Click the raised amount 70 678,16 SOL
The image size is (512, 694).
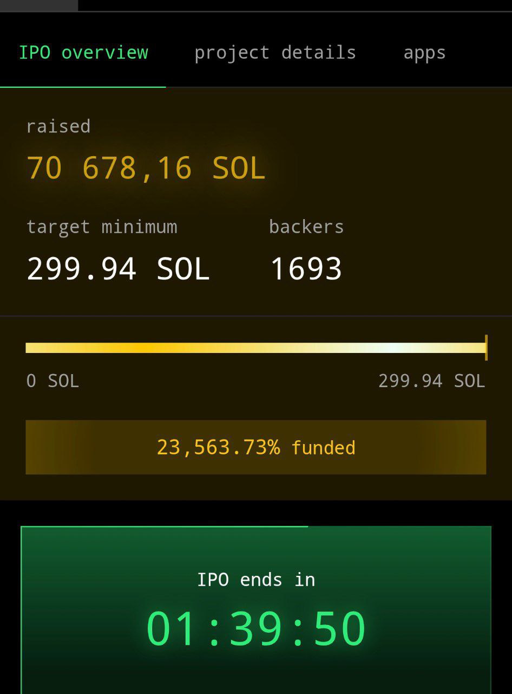146,168
